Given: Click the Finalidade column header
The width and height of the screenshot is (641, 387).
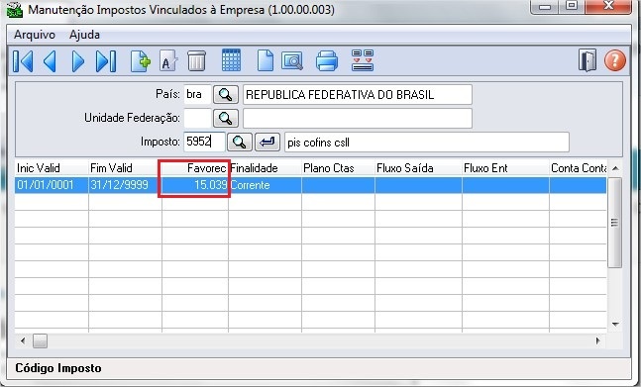Looking at the screenshot, I should [265, 168].
